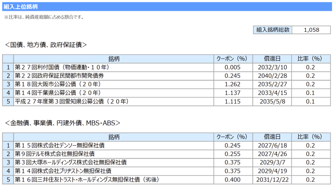Click the 組入銘柄総数 label cell
Image resolution: width=335 pixels, height=187 pixels.
coord(273,30)
